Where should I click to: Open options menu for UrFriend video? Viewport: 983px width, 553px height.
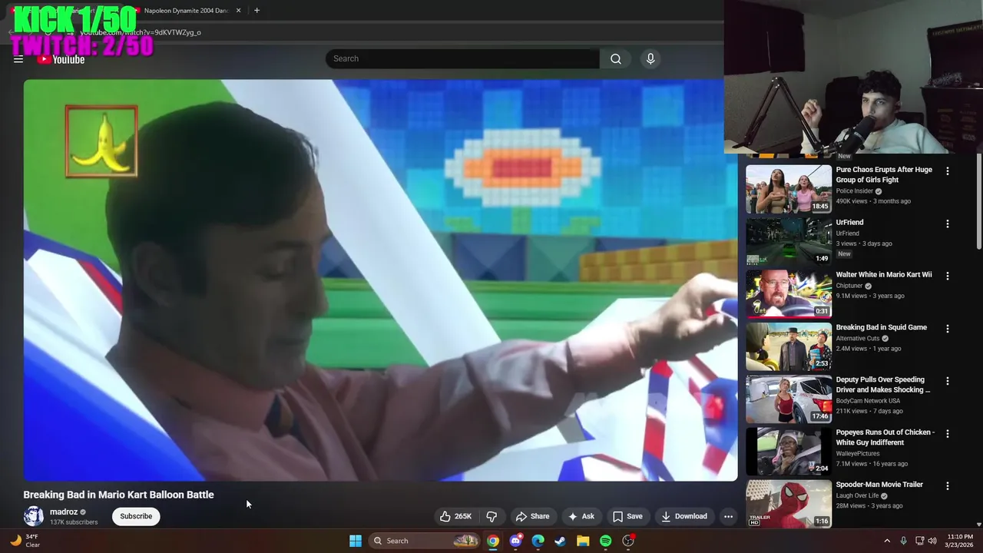947,224
